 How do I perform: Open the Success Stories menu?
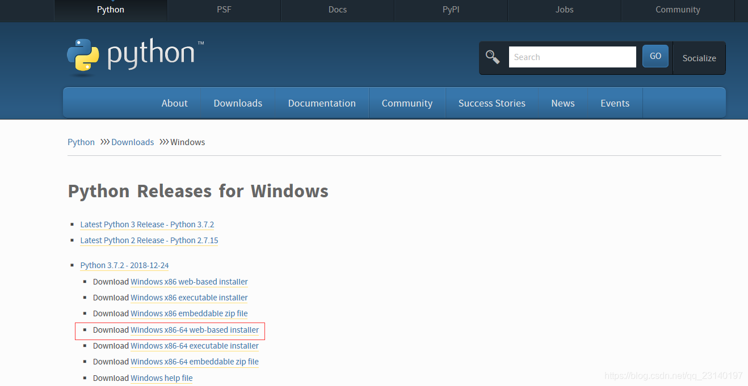(x=492, y=103)
